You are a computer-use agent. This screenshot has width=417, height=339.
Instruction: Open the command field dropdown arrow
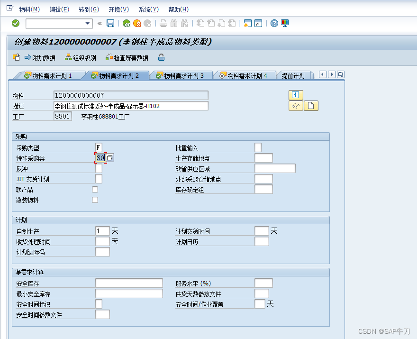click(87, 23)
